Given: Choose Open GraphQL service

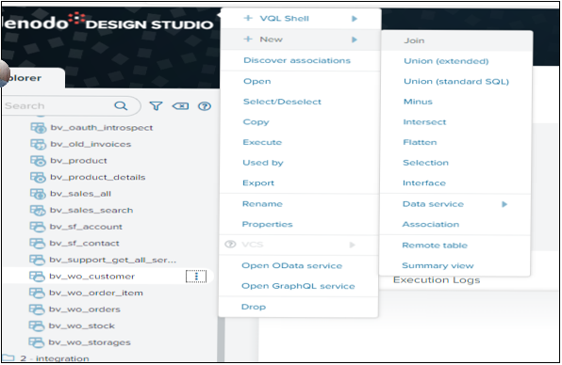Looking at the screenshot, I should pos(298,286).
